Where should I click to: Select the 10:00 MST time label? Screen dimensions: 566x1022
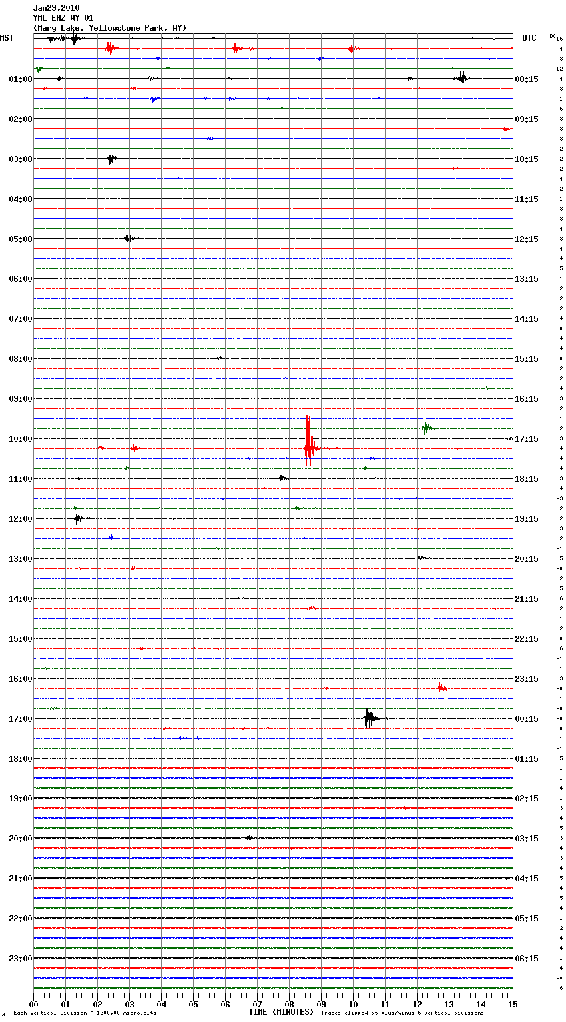(x=21, y=439)
